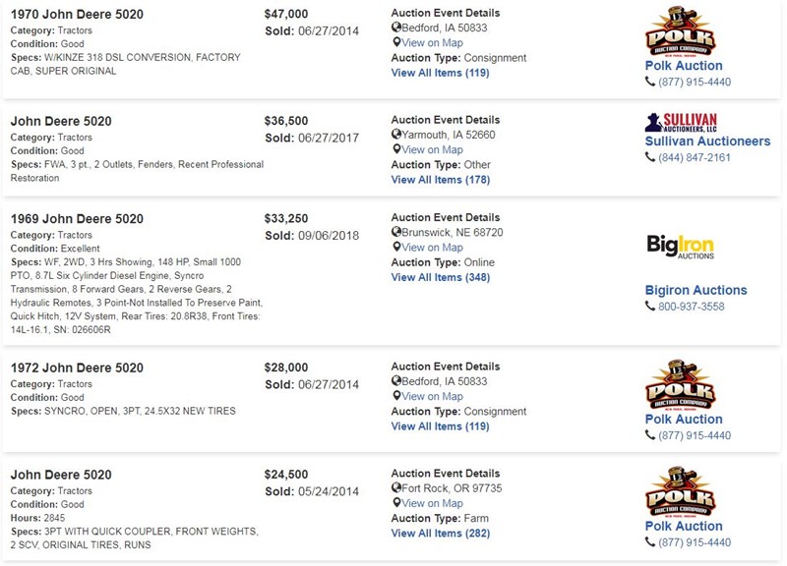
Task: Click map pin icon for Yarmouth listing
Action: coord(396,149)
